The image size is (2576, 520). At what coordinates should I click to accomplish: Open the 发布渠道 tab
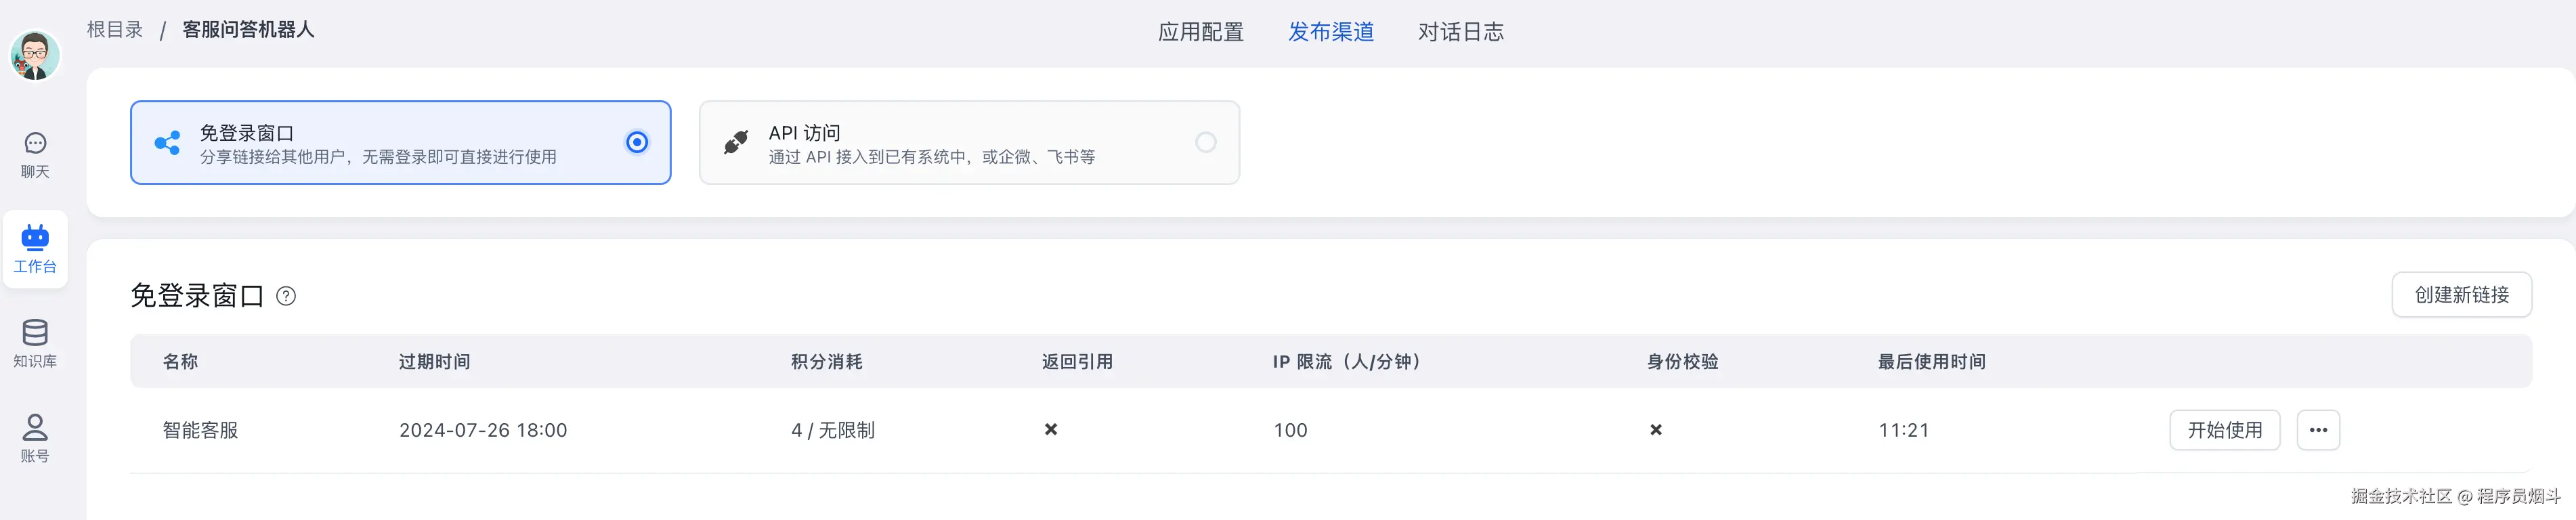(1330, 32)
